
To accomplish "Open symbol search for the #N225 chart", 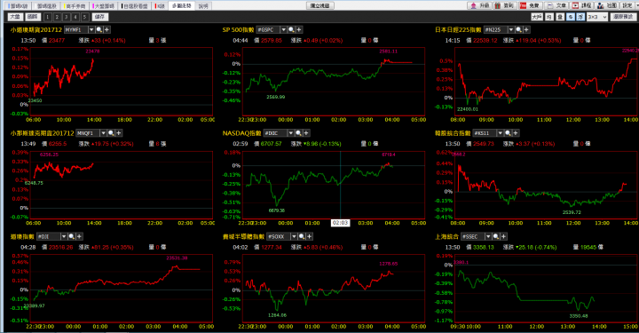I will click(519, 30).
